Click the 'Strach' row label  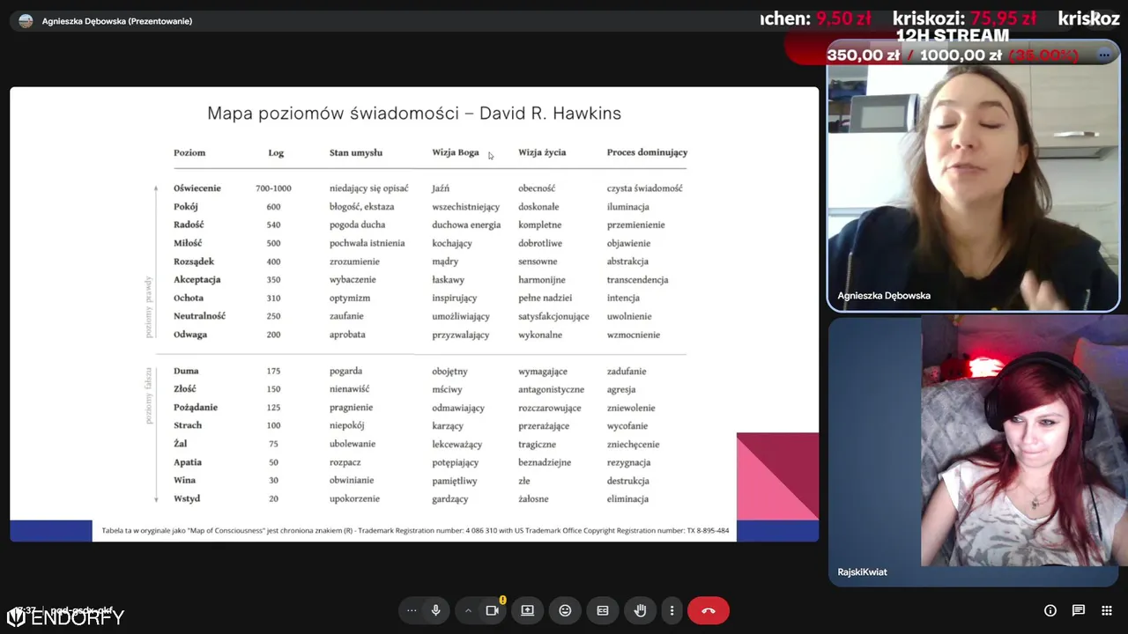pyautogui.click(x=188, y=425)
